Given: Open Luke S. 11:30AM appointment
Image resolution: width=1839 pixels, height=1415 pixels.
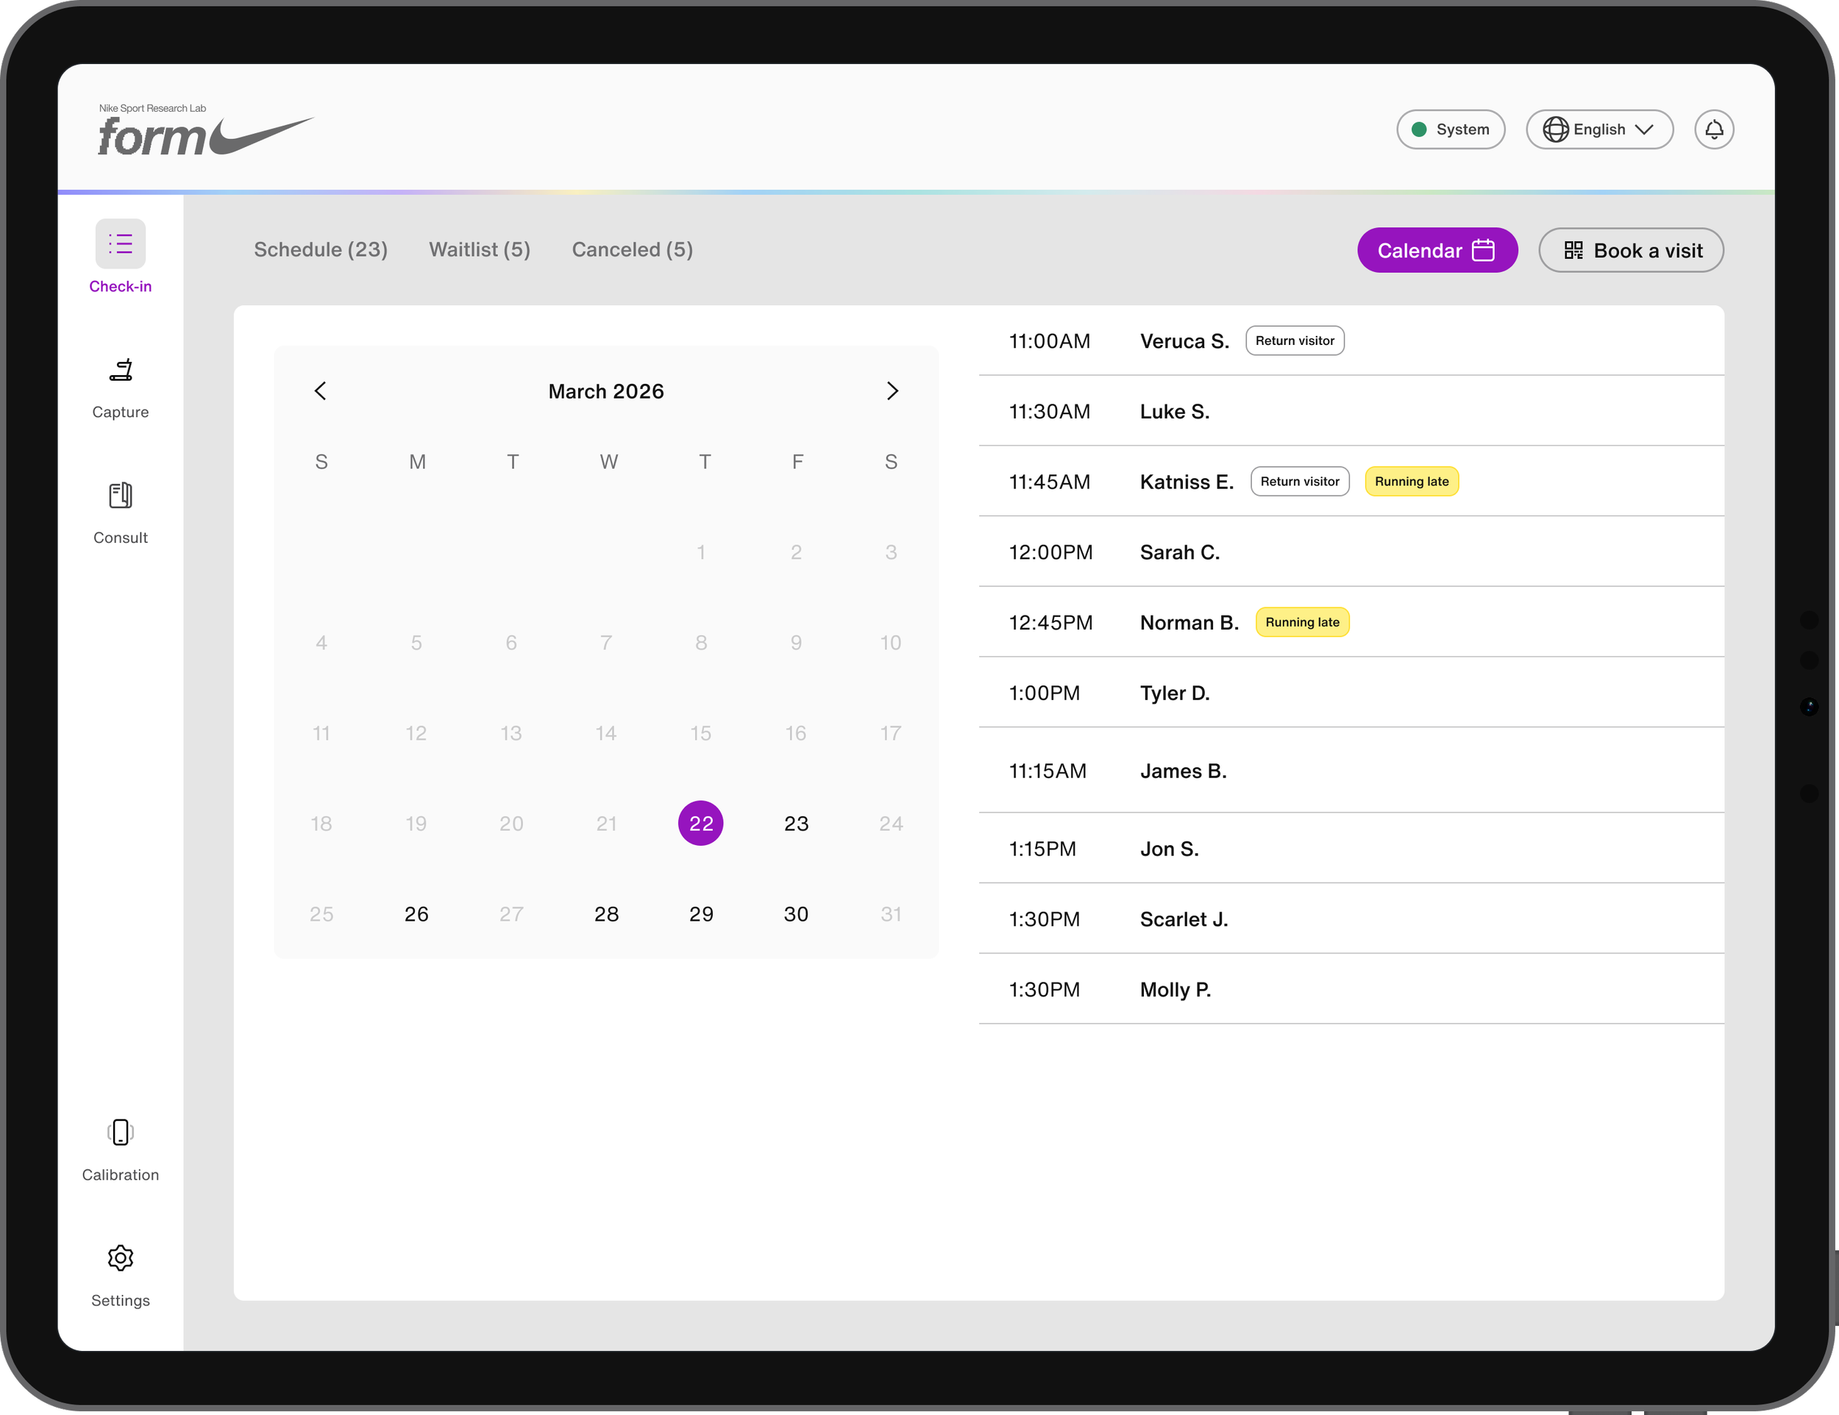Looking at the screenshot, I should tap(1351, 412).
